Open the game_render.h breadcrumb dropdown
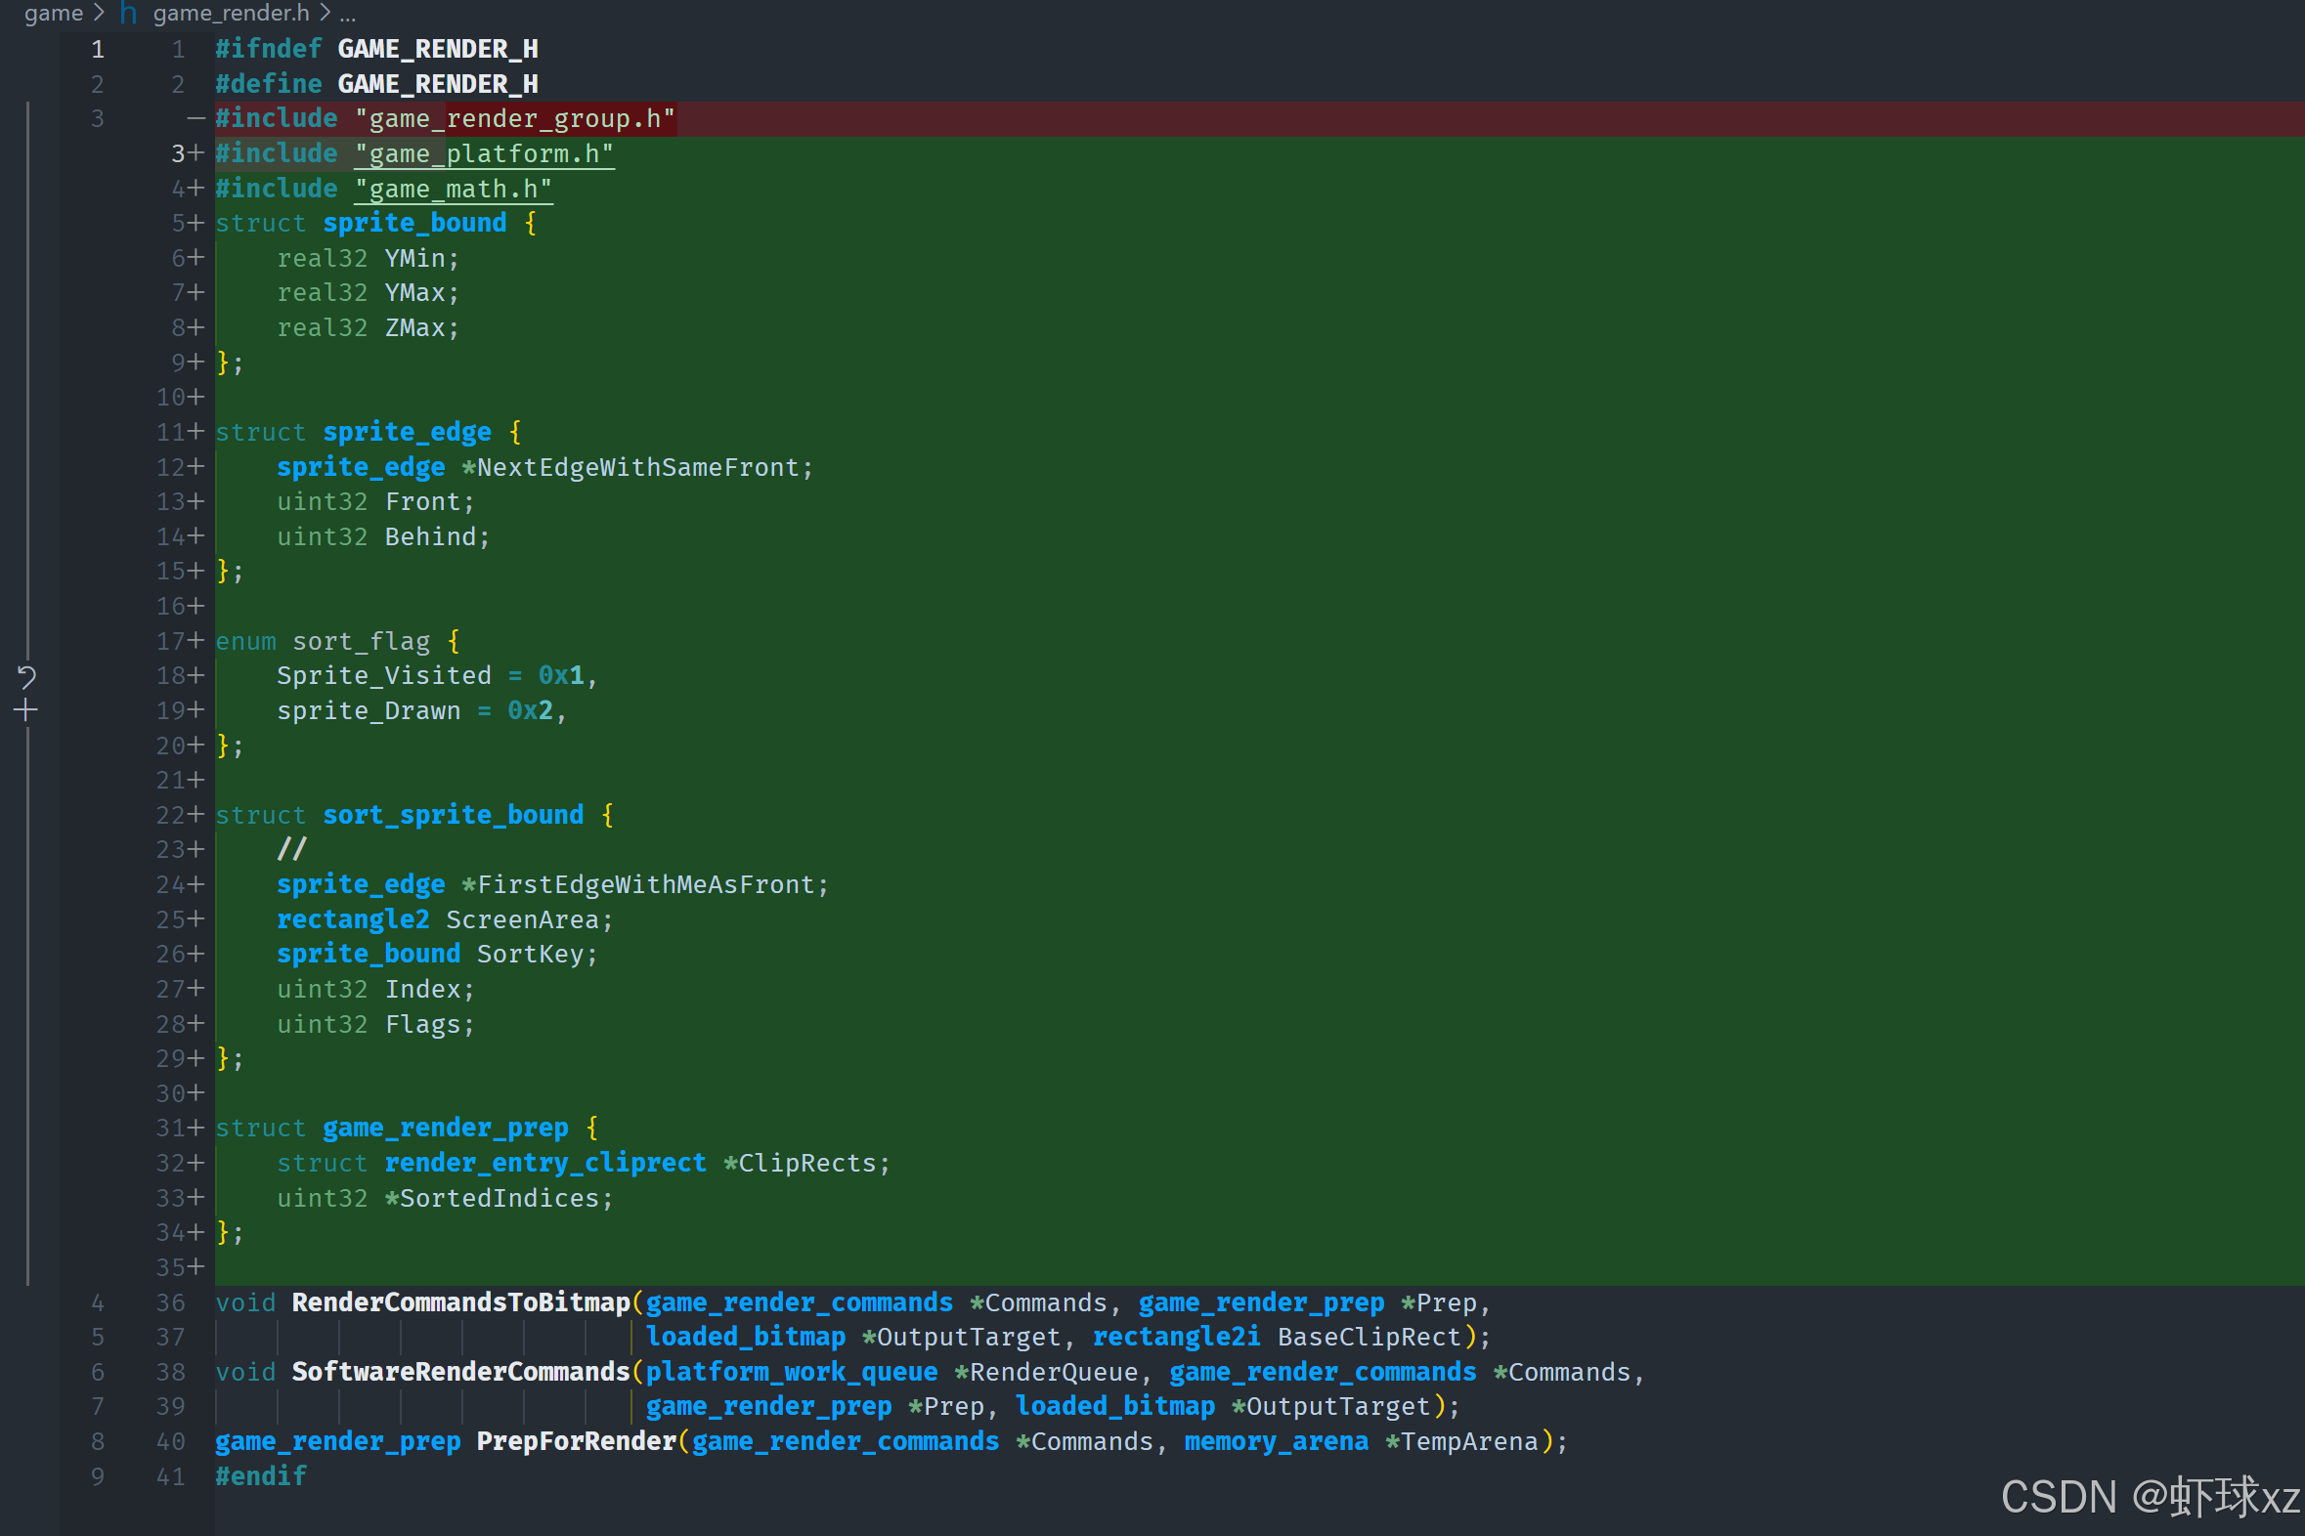The image size is (2305, 1536). click(x=231, y=14)
